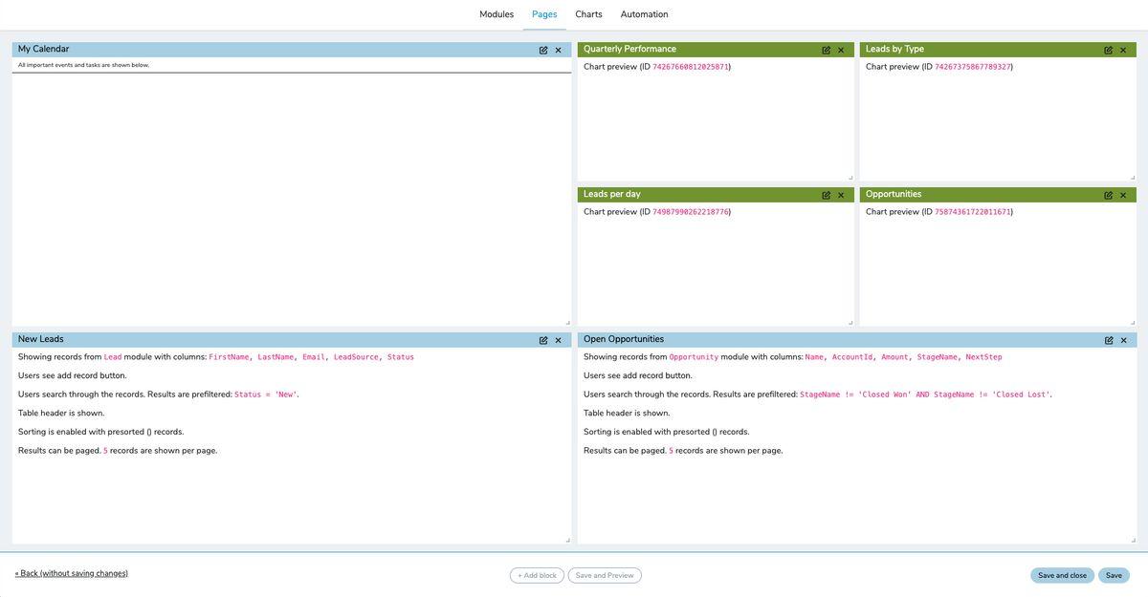Image resolution: width=1148 pixels, height=597 pixels.
Task: Select the My Calendar block header
Action: coord(292,50)
